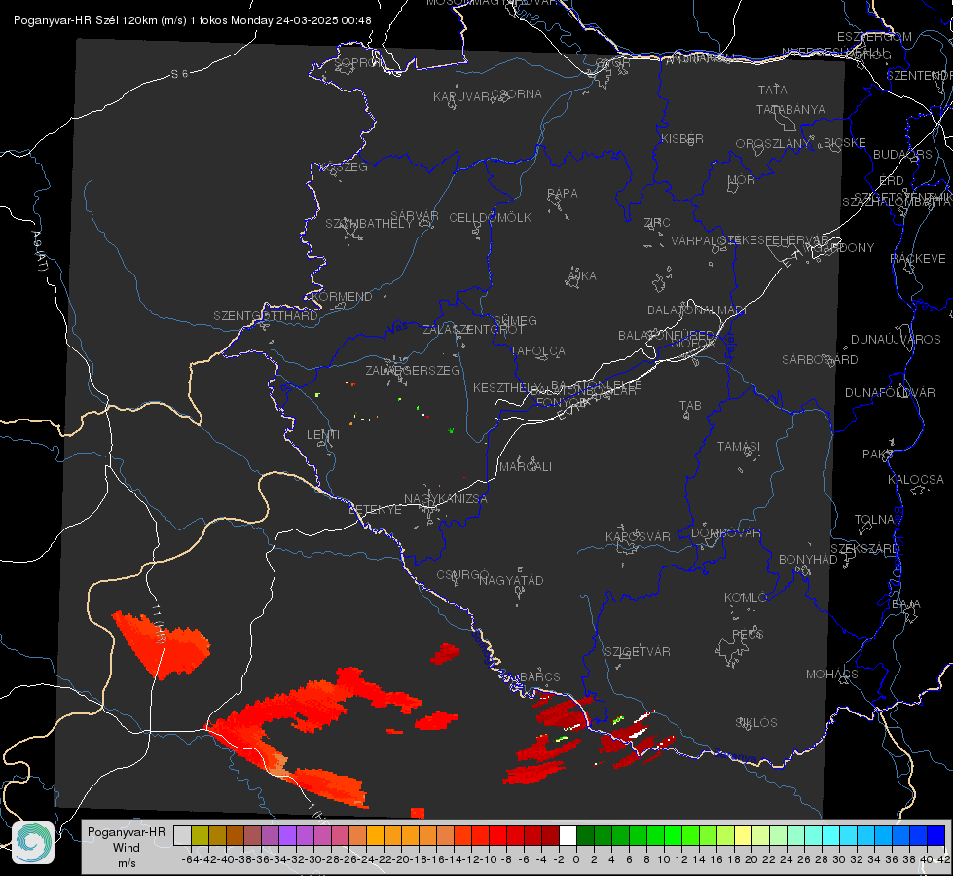
Task: Click the KISBER city label
Action: pyautogui.click(x=682, y=138)
